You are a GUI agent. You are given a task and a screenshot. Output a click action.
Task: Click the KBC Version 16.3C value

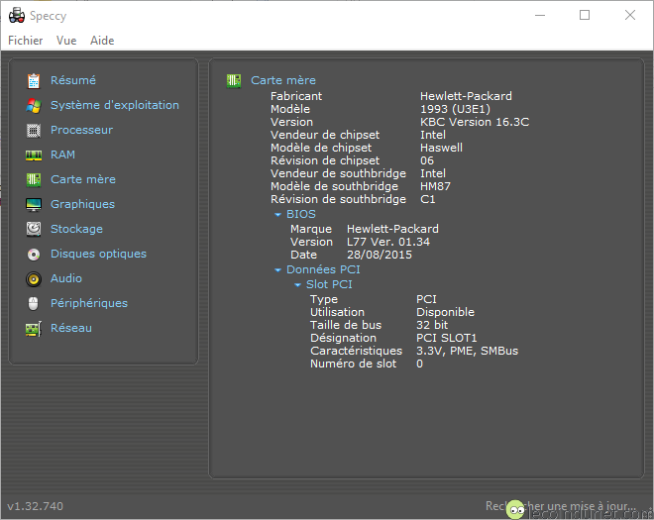tap(475, 122)
